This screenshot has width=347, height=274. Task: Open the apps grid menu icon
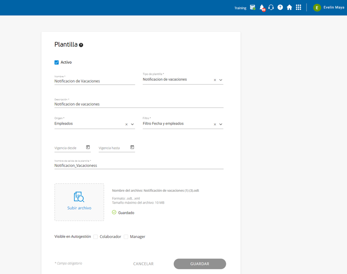pyautogui.click(x=298, y=7)
